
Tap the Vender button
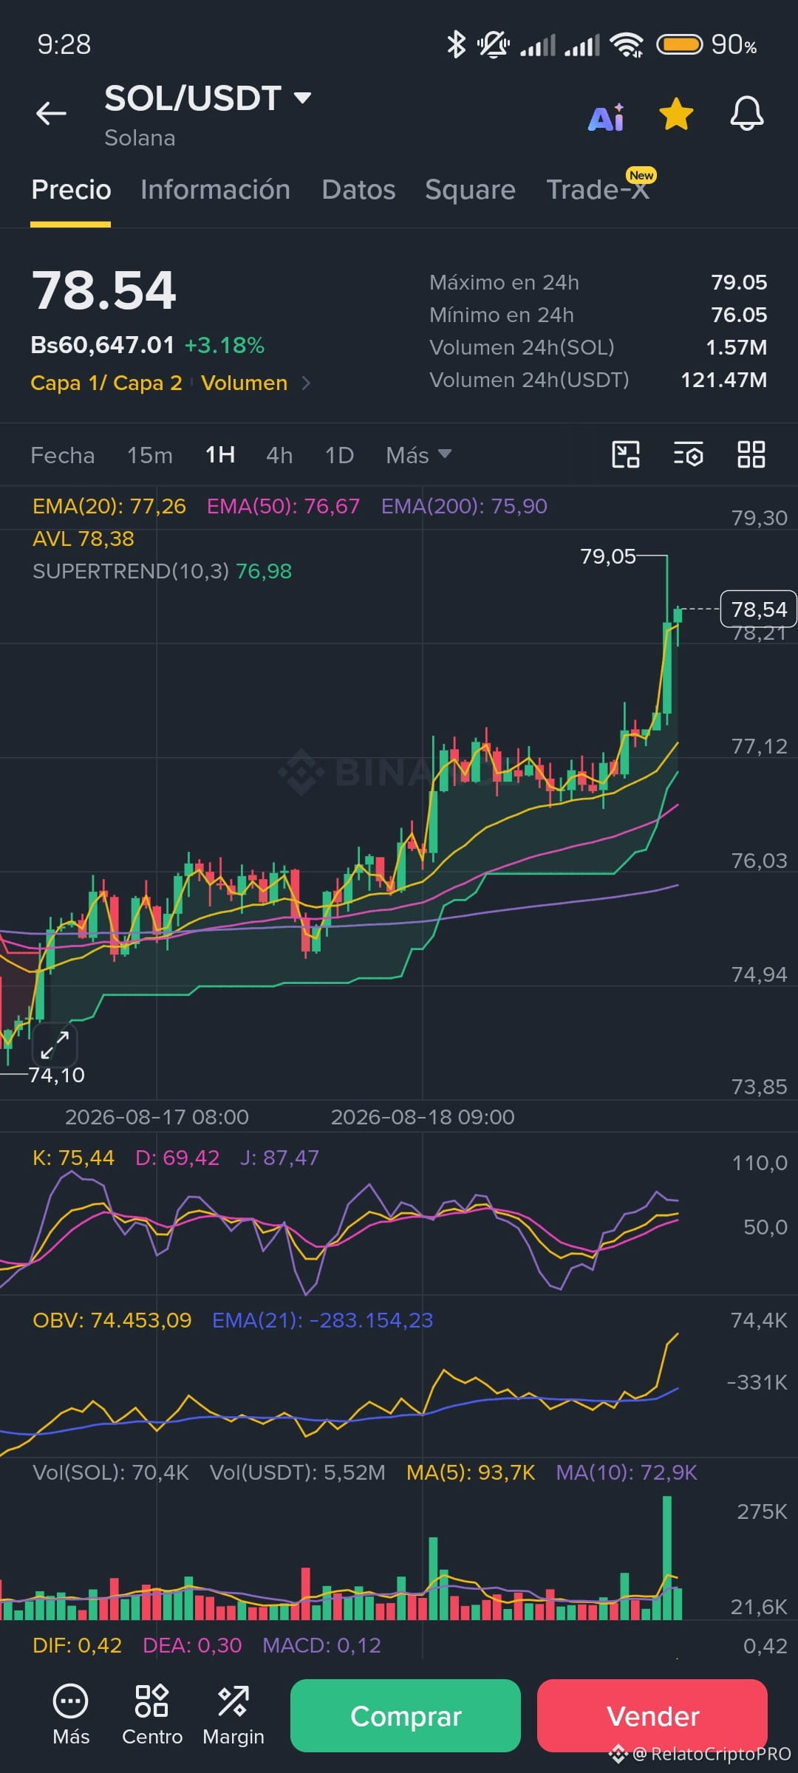652,1715
